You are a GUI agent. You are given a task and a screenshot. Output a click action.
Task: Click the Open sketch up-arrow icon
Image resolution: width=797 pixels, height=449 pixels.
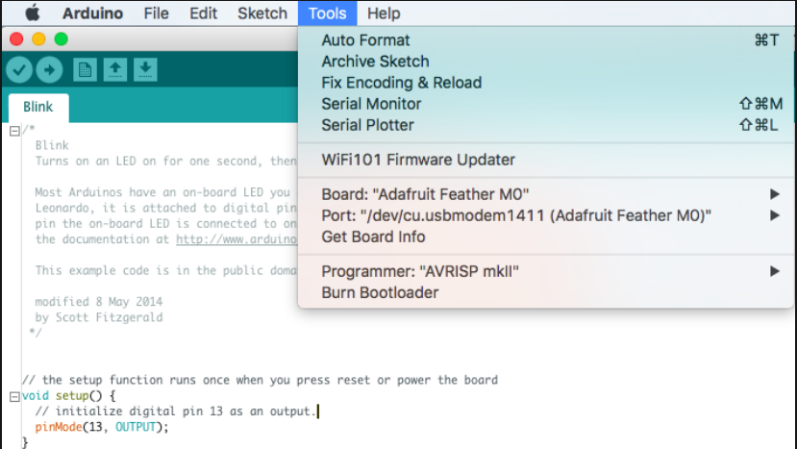(x=114, y=69)
